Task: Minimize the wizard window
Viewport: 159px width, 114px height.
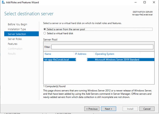Action: click(136, 2)
